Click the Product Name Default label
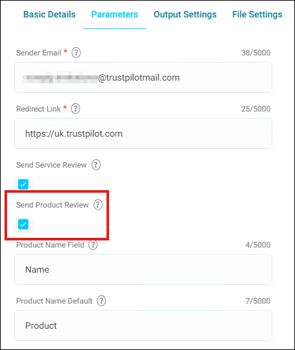Viewport: 295px width, 350px height. tap(54, 301)
